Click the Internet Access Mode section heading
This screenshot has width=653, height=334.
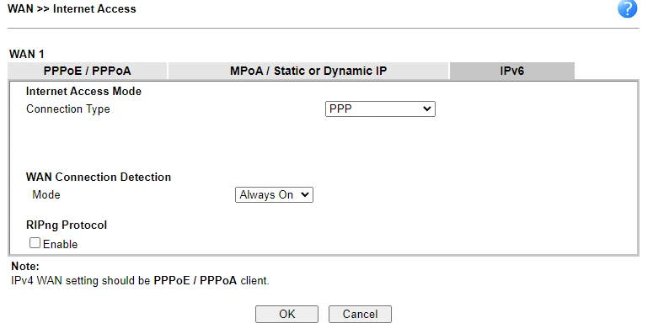pos(83,91)
